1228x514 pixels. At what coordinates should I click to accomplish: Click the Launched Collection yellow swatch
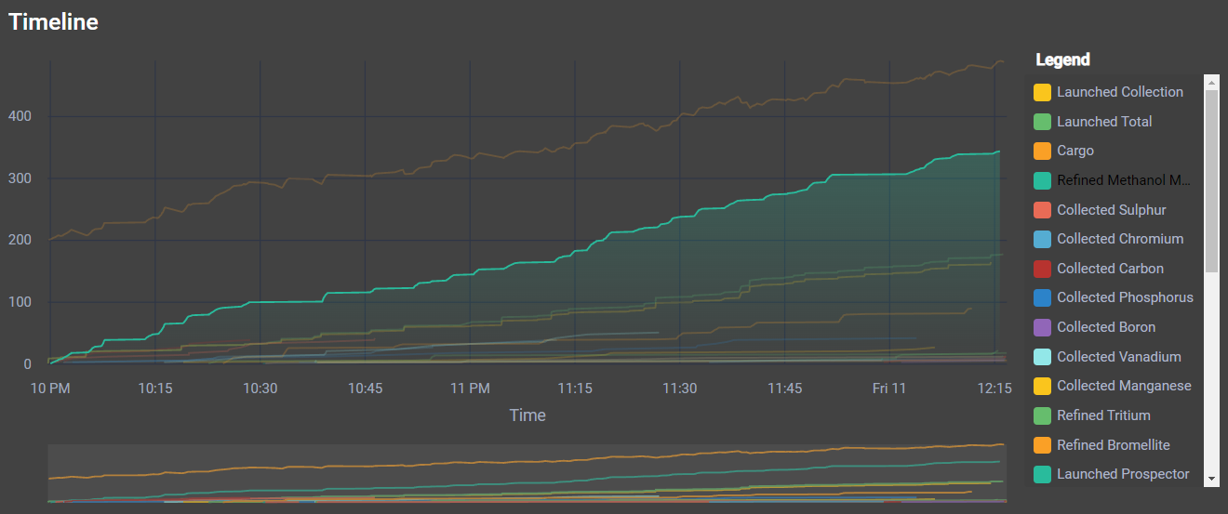[x=1043, y=92]
